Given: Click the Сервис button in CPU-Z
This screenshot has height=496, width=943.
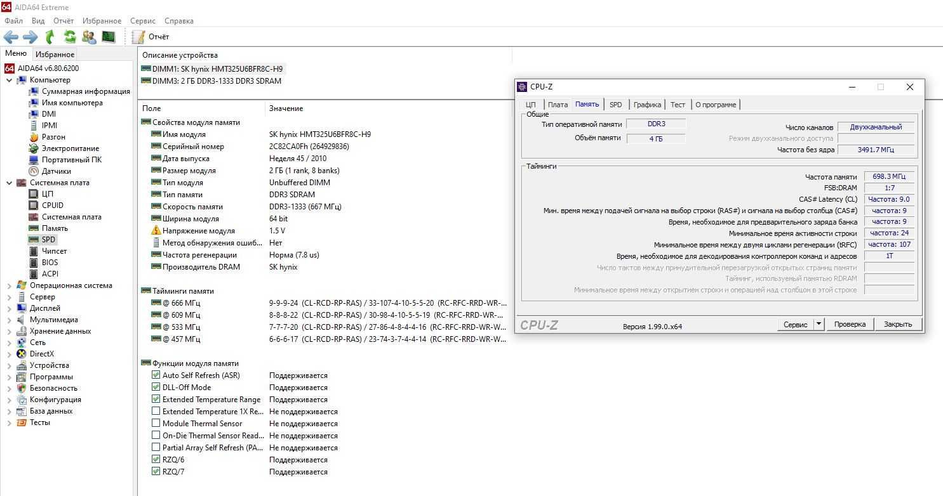Looking at the screenshot, I should pyautogui.click(x=795, y=324).
